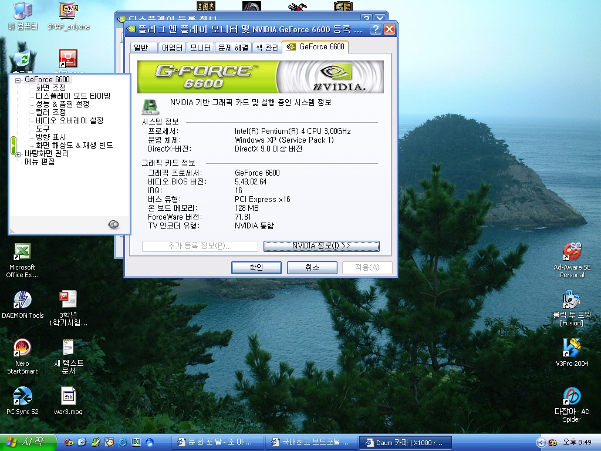Click the round NVIDIA icon in flyout menu footer
Image resolution: width=601 pixels, height=451 pixels.
click(113, 224)
